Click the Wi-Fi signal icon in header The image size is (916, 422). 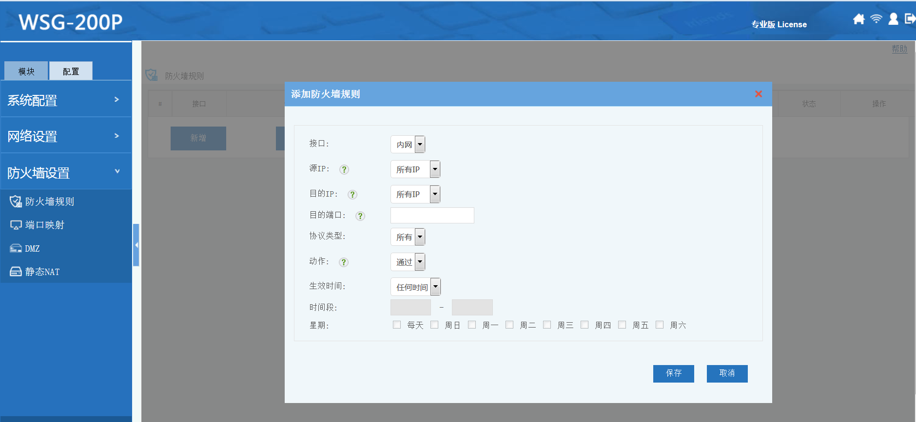[x=876, y=19]
